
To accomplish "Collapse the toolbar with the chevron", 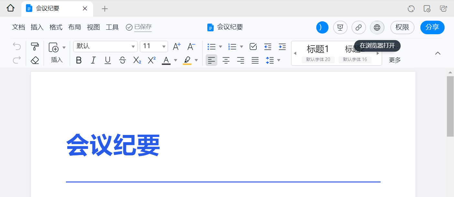I will tap(438, 53).
